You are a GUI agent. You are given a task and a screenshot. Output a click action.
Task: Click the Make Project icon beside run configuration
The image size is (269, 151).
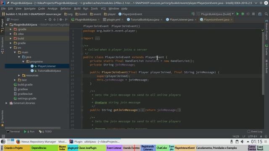pyautogui.click(x=193, y=14)
